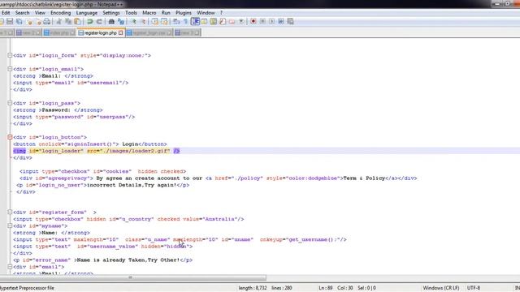Switch to the new 2 tab
This screenshot has height=292, width=520.
[28, 32]
